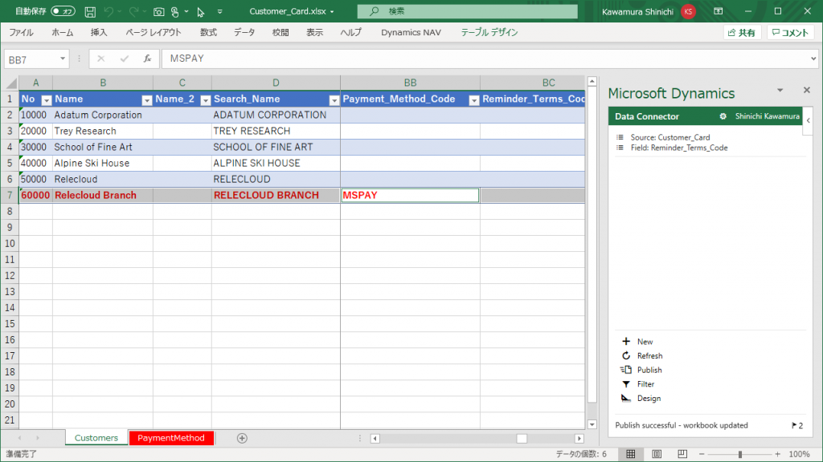Open the ホーム ribbon tab

(63, 32)
